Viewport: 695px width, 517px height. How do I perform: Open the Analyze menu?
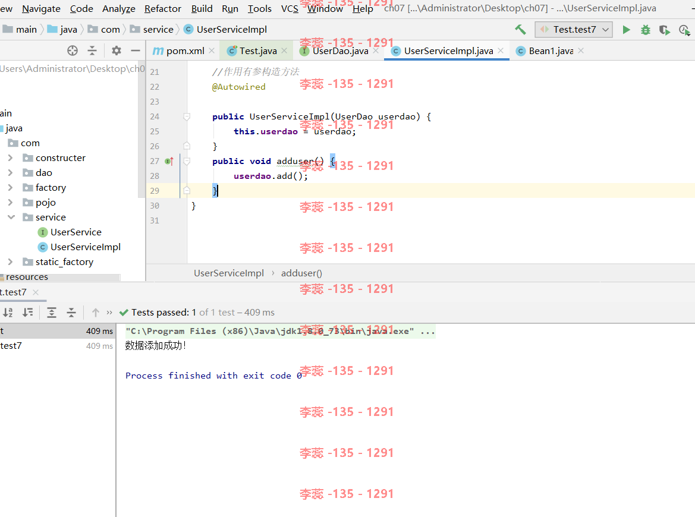click(x=119, y=8)
